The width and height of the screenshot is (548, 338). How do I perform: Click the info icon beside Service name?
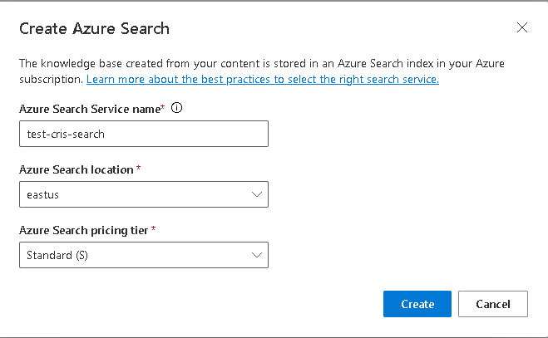[176, 108]
